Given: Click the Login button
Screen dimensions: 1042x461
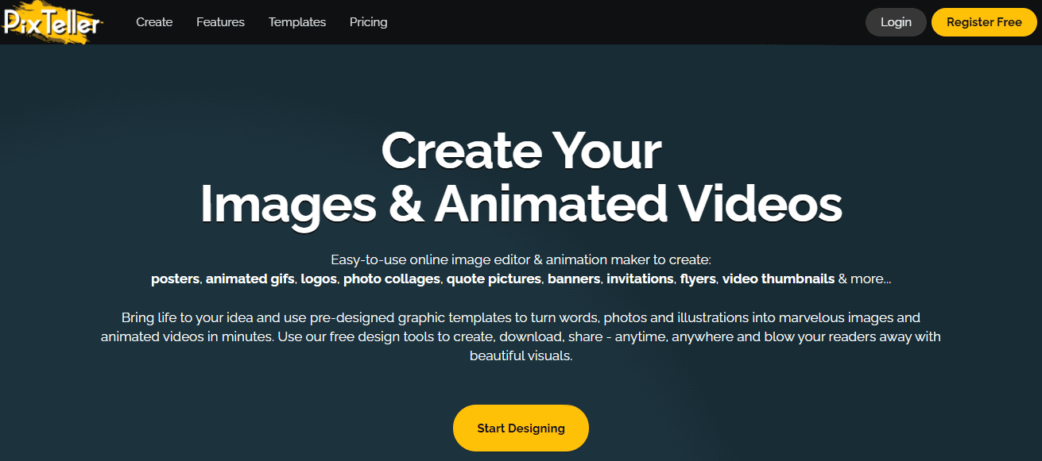Looking at the screenshot, I should (x=896, y=22).
